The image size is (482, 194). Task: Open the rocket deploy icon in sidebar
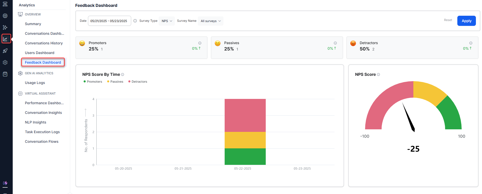coord(5,51)
